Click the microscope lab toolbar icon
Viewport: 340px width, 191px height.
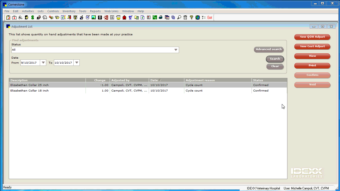[81, 18]
